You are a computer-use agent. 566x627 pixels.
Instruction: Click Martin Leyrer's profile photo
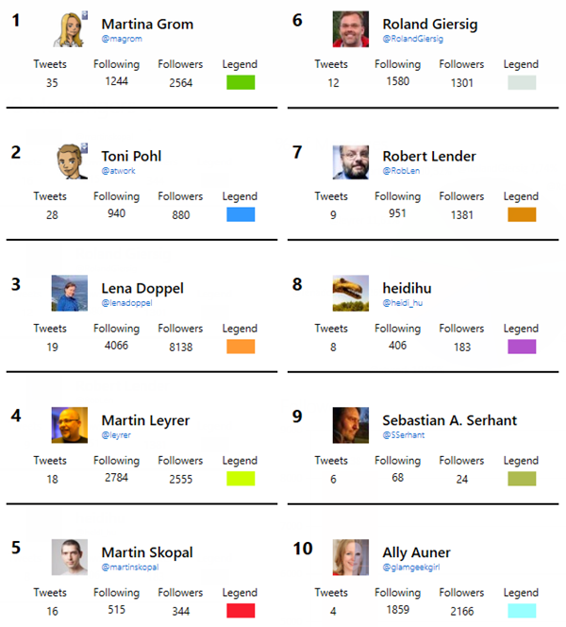pos(70,425)
